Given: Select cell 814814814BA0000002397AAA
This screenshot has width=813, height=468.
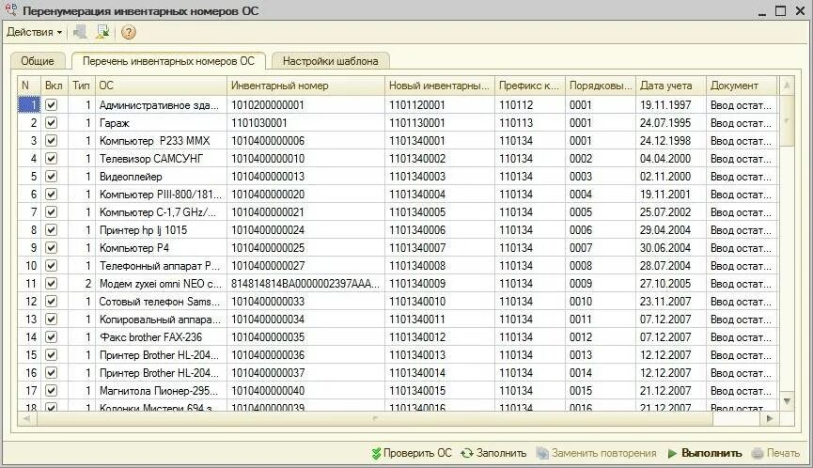Looking at the screenshot, I should pos(305,284).
